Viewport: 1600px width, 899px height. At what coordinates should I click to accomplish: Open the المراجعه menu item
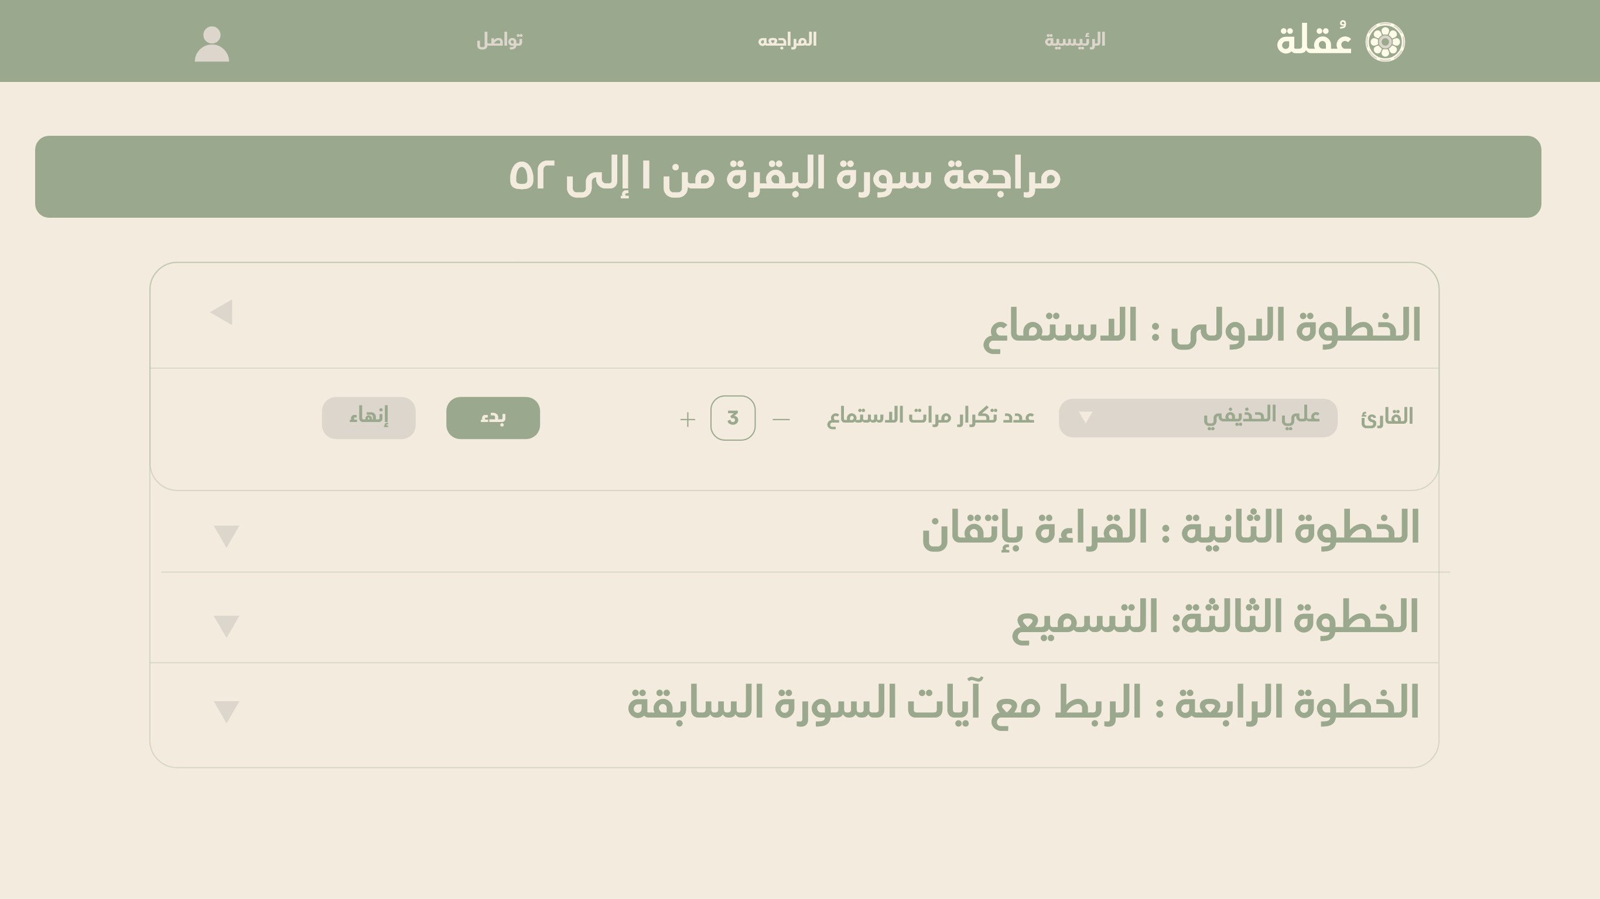pyautogui.click(x=787, y=40)
